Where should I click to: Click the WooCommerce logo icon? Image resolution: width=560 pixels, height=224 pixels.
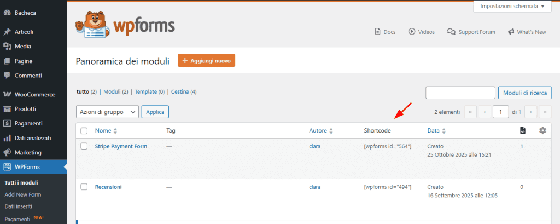[x=7, y=95]
